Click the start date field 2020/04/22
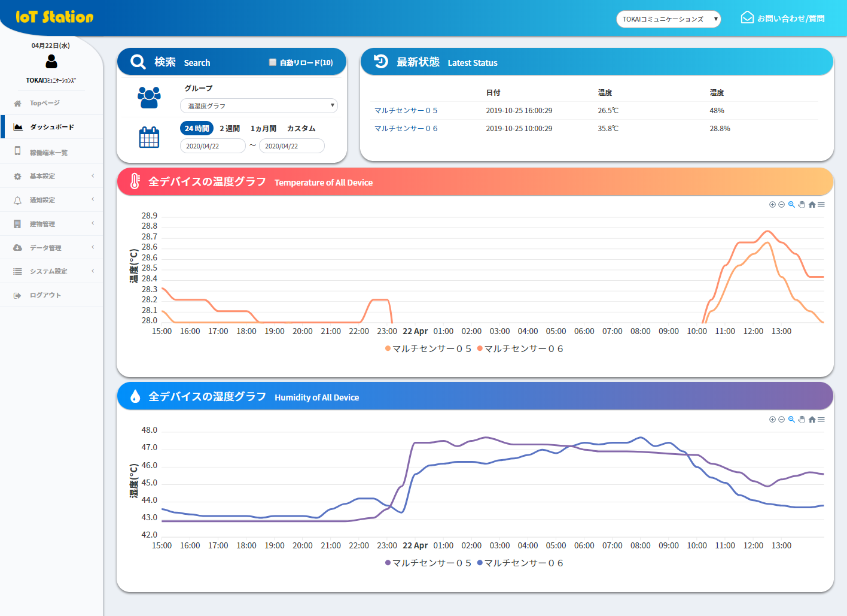The image size is (847, 616). pyautogui.click(x=213, y=146)
